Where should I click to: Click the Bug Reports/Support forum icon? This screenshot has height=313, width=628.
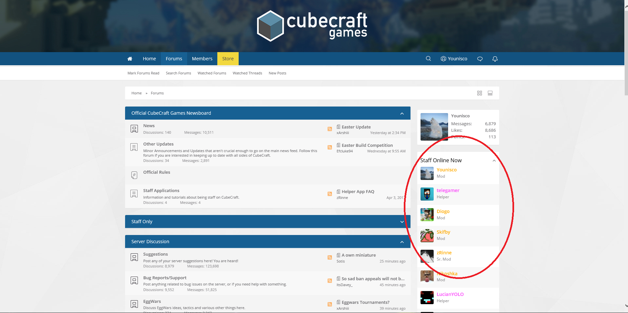(x=134, y=281)
